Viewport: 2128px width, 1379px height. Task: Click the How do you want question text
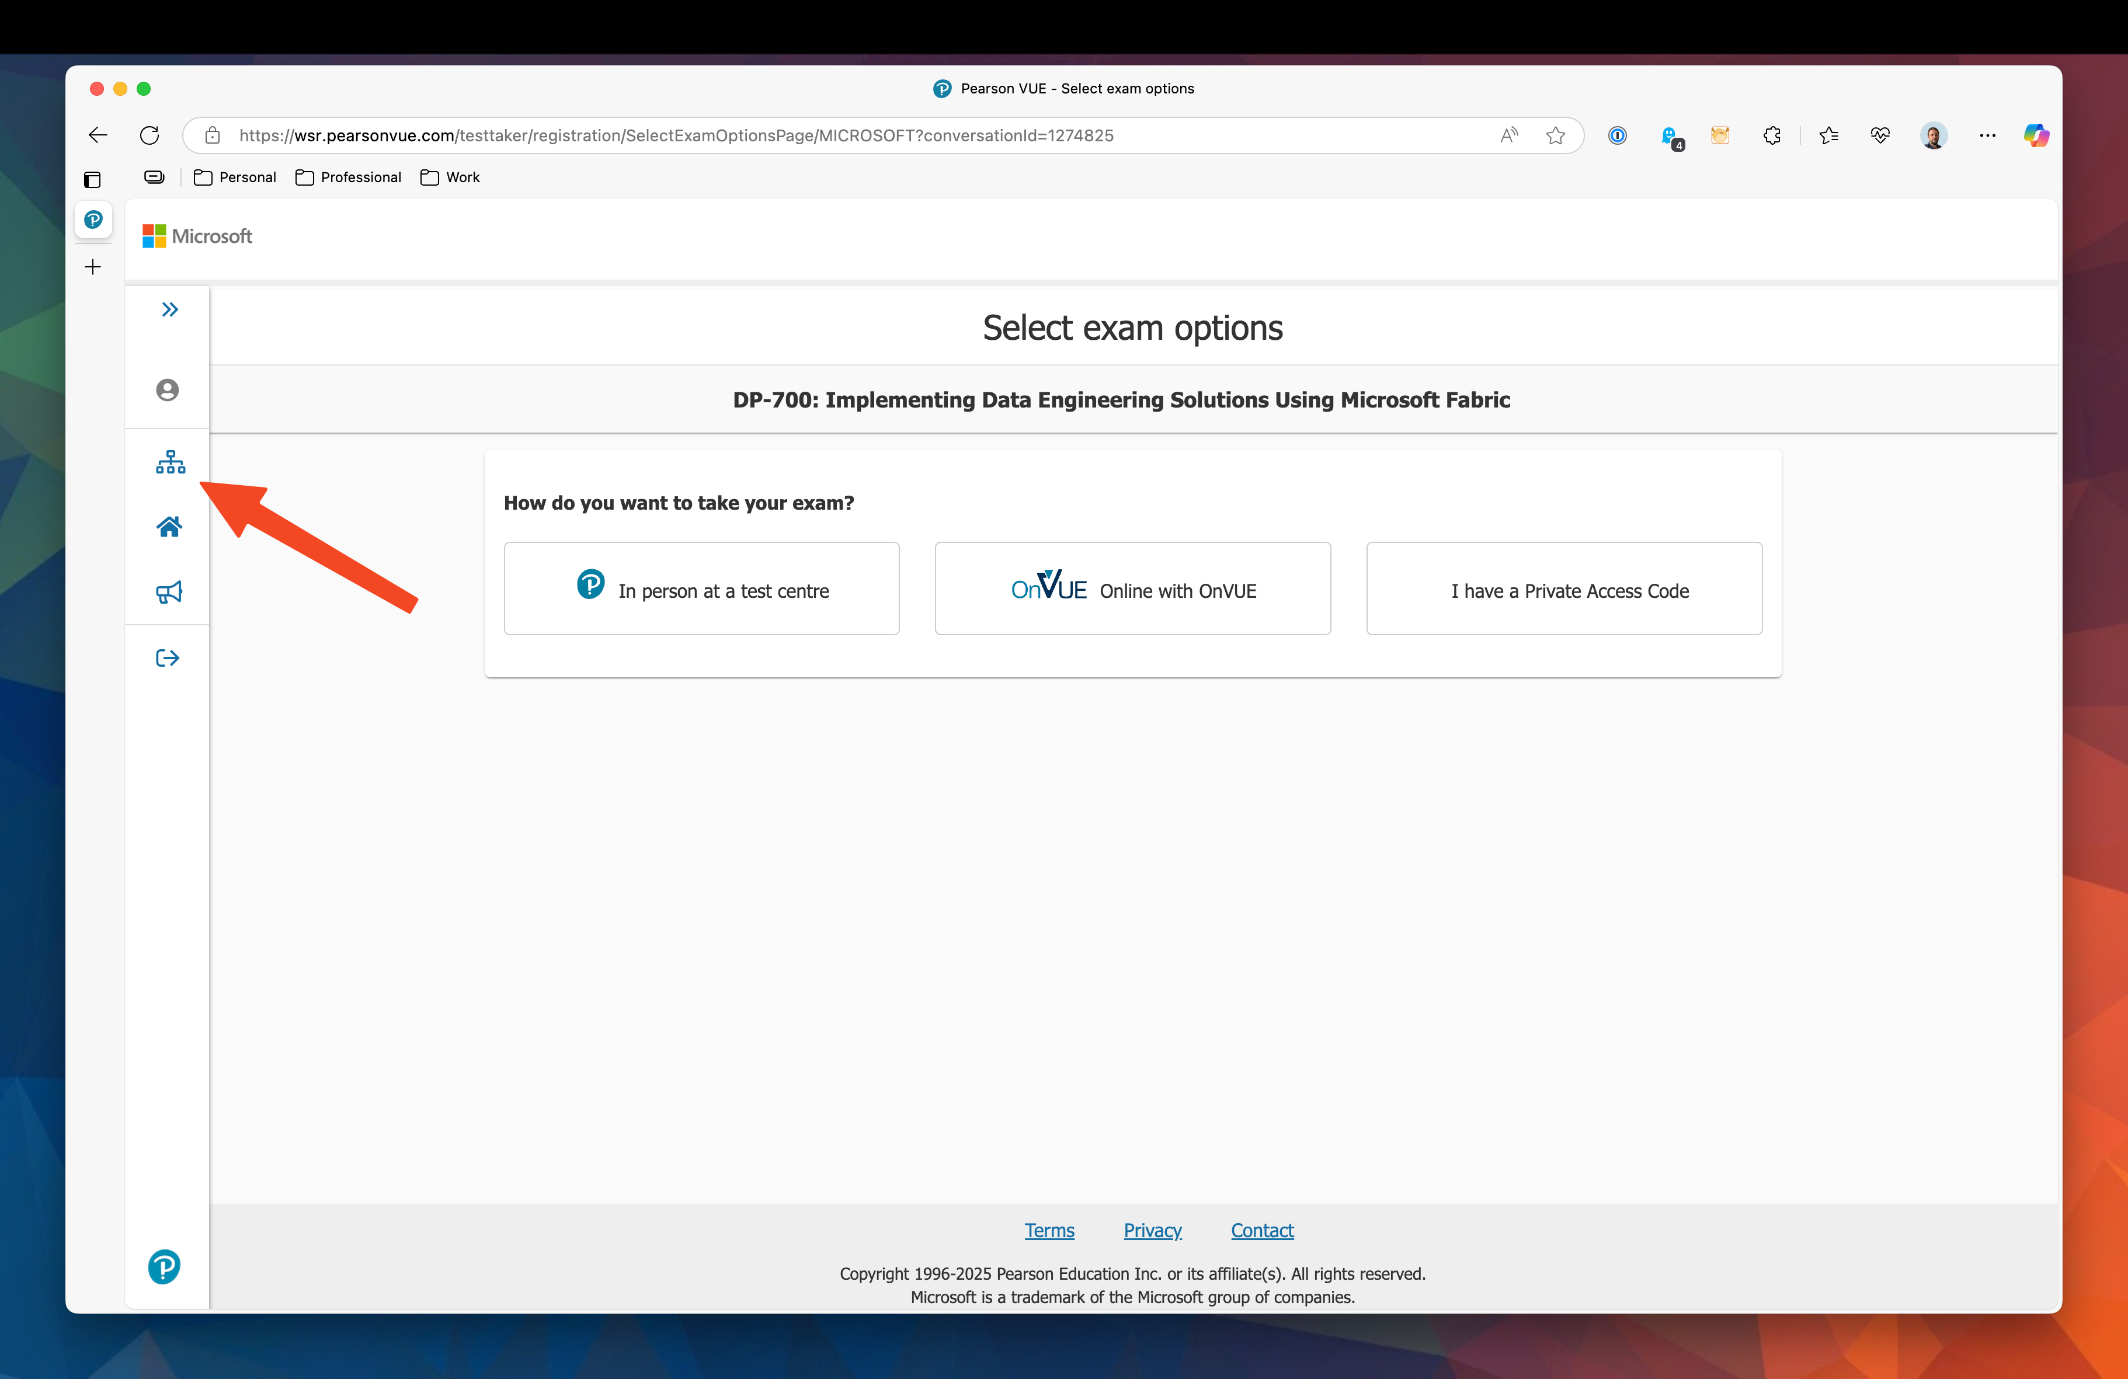(x=679, y=503)
